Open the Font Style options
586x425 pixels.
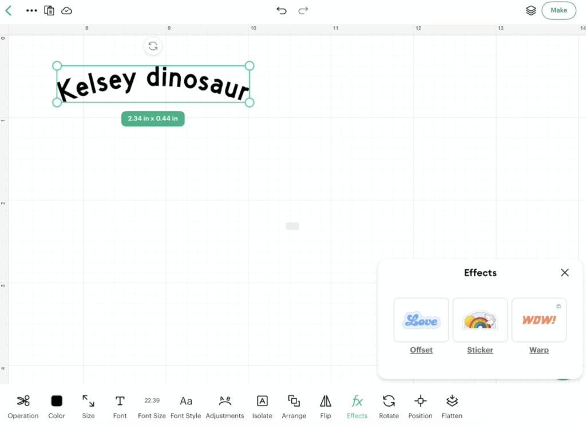(186, 407)
